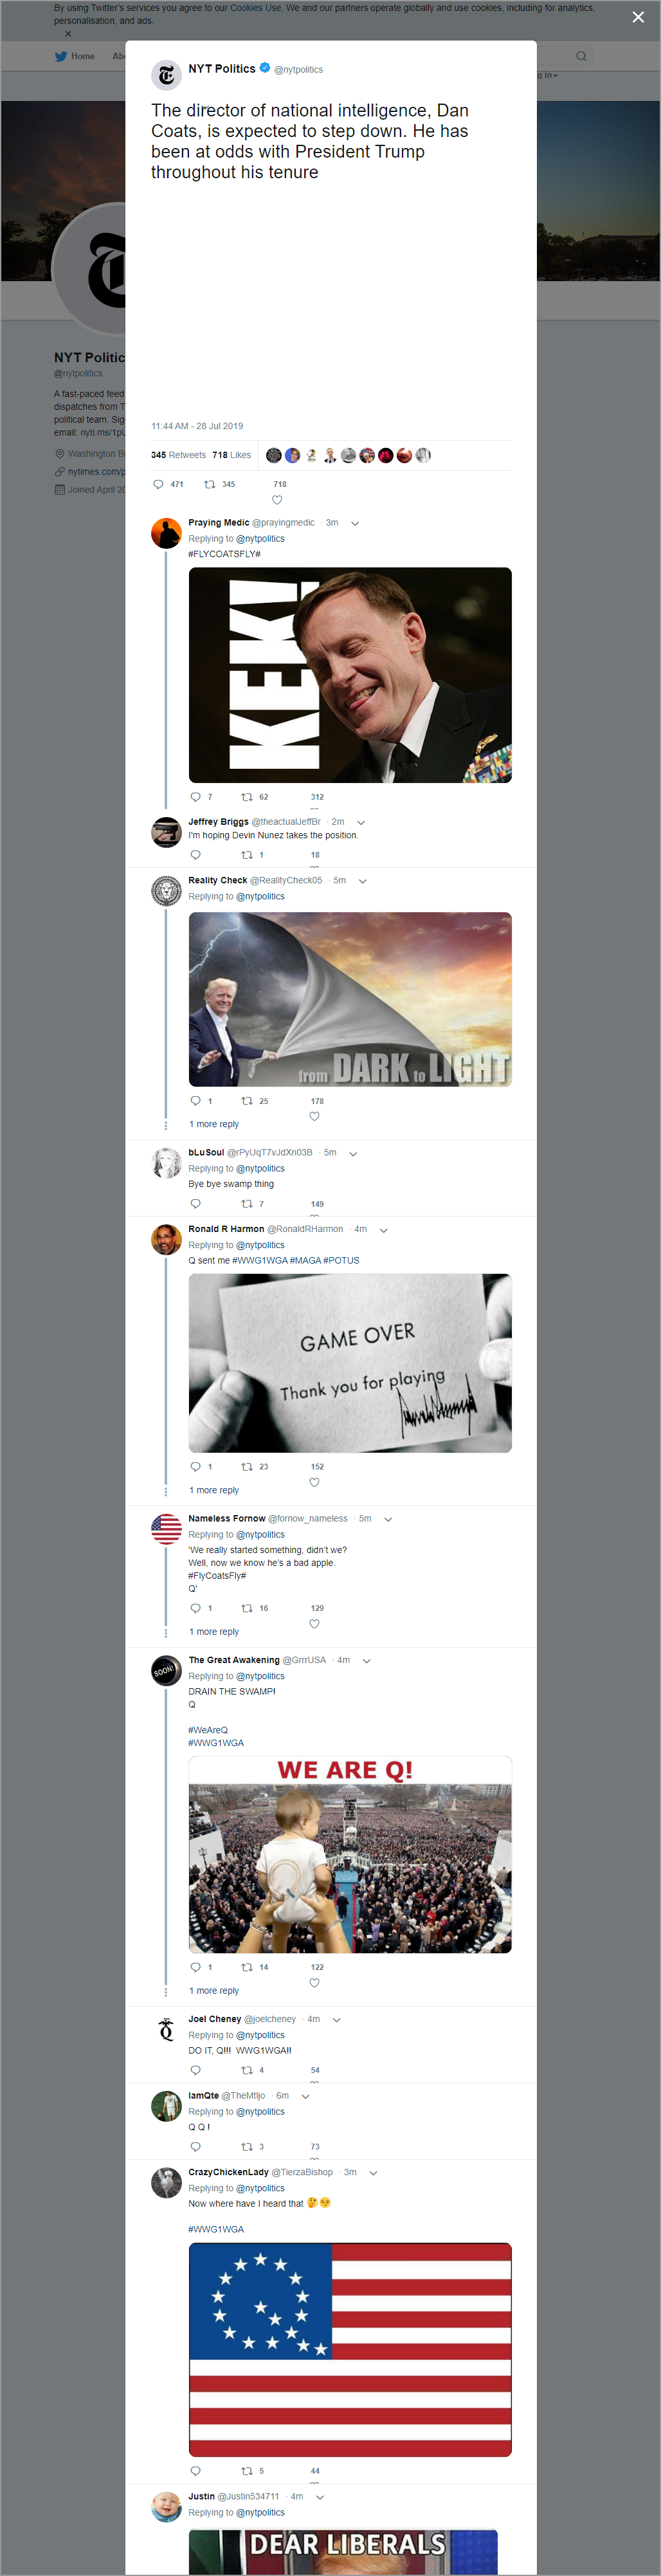The height and width of the screenshot is (2576, 661).
Task: Expand menu caret on bLuSoul's tweet
Action: (353, 1153)
